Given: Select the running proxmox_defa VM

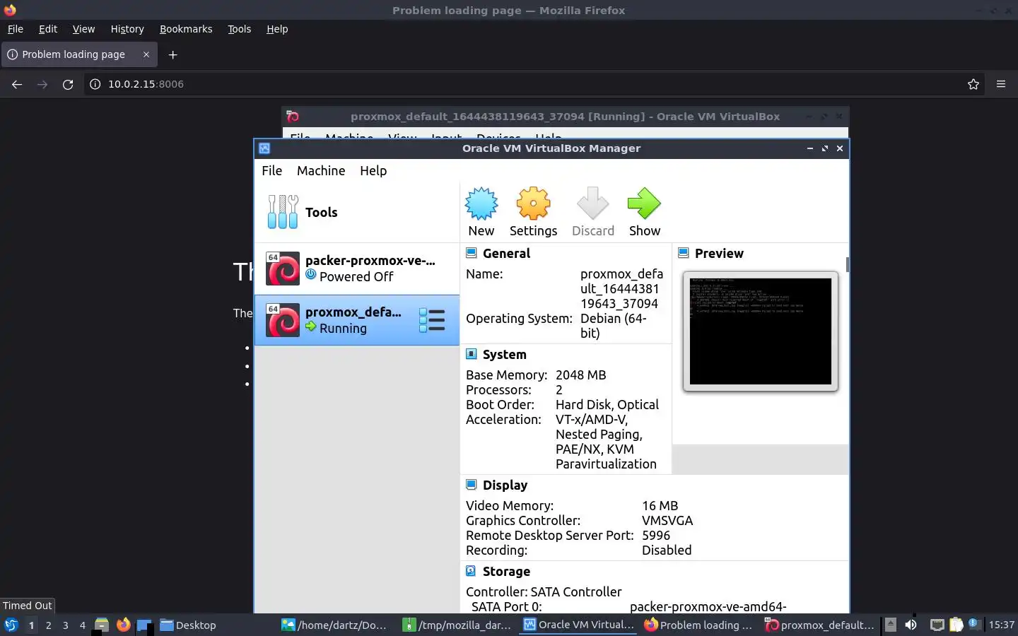Looking at the screenshot, I should click(x=357, y=320).
